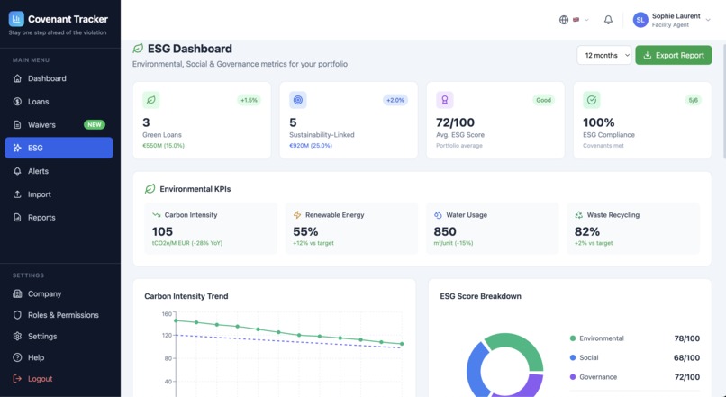Image resolution: width=726 pixels, height=397 pixels.
Task: Click the +1.5% badge on Green Loans
Action: 250,100
